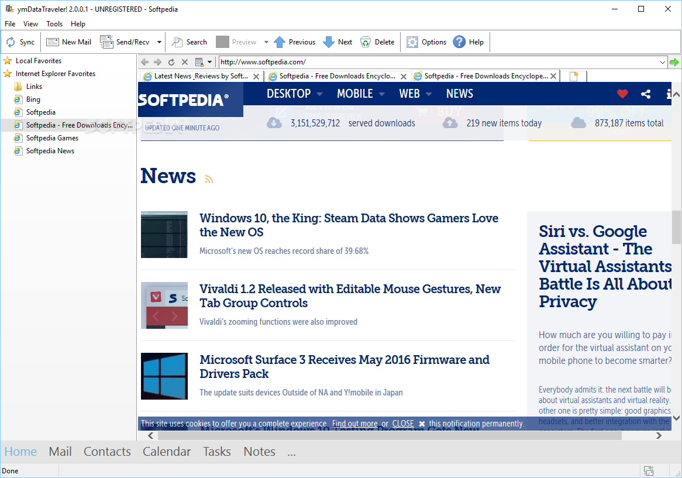Open the Preview dropdown arrow
Image resolution: width=682 pixels, height=478 pixels.
266,42
